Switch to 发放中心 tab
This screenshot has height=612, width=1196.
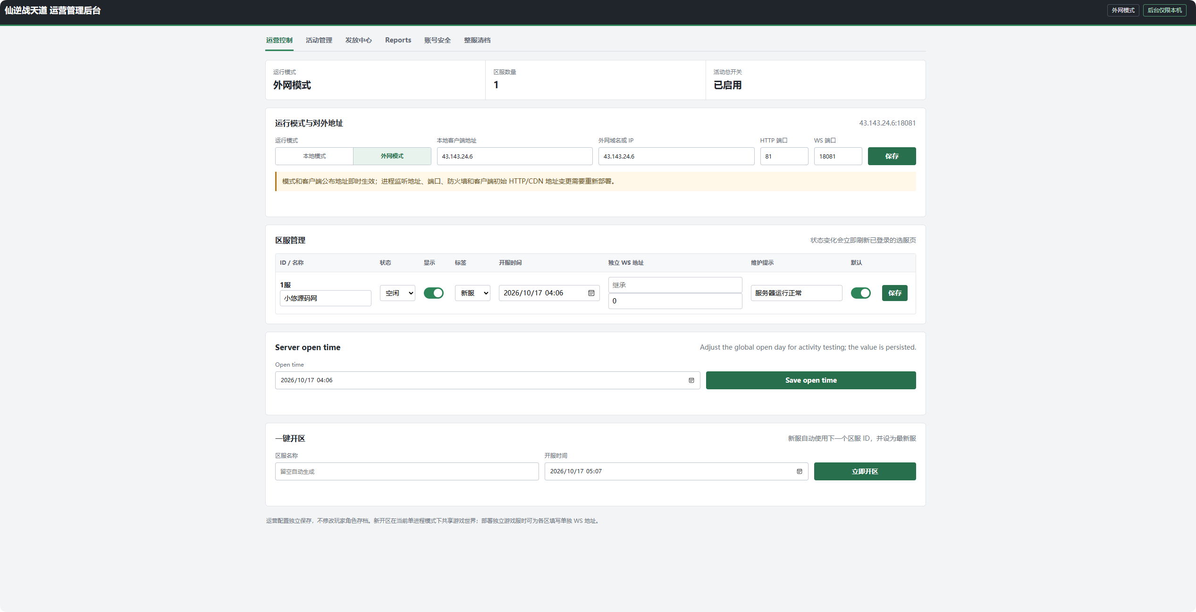click(359, 40)
